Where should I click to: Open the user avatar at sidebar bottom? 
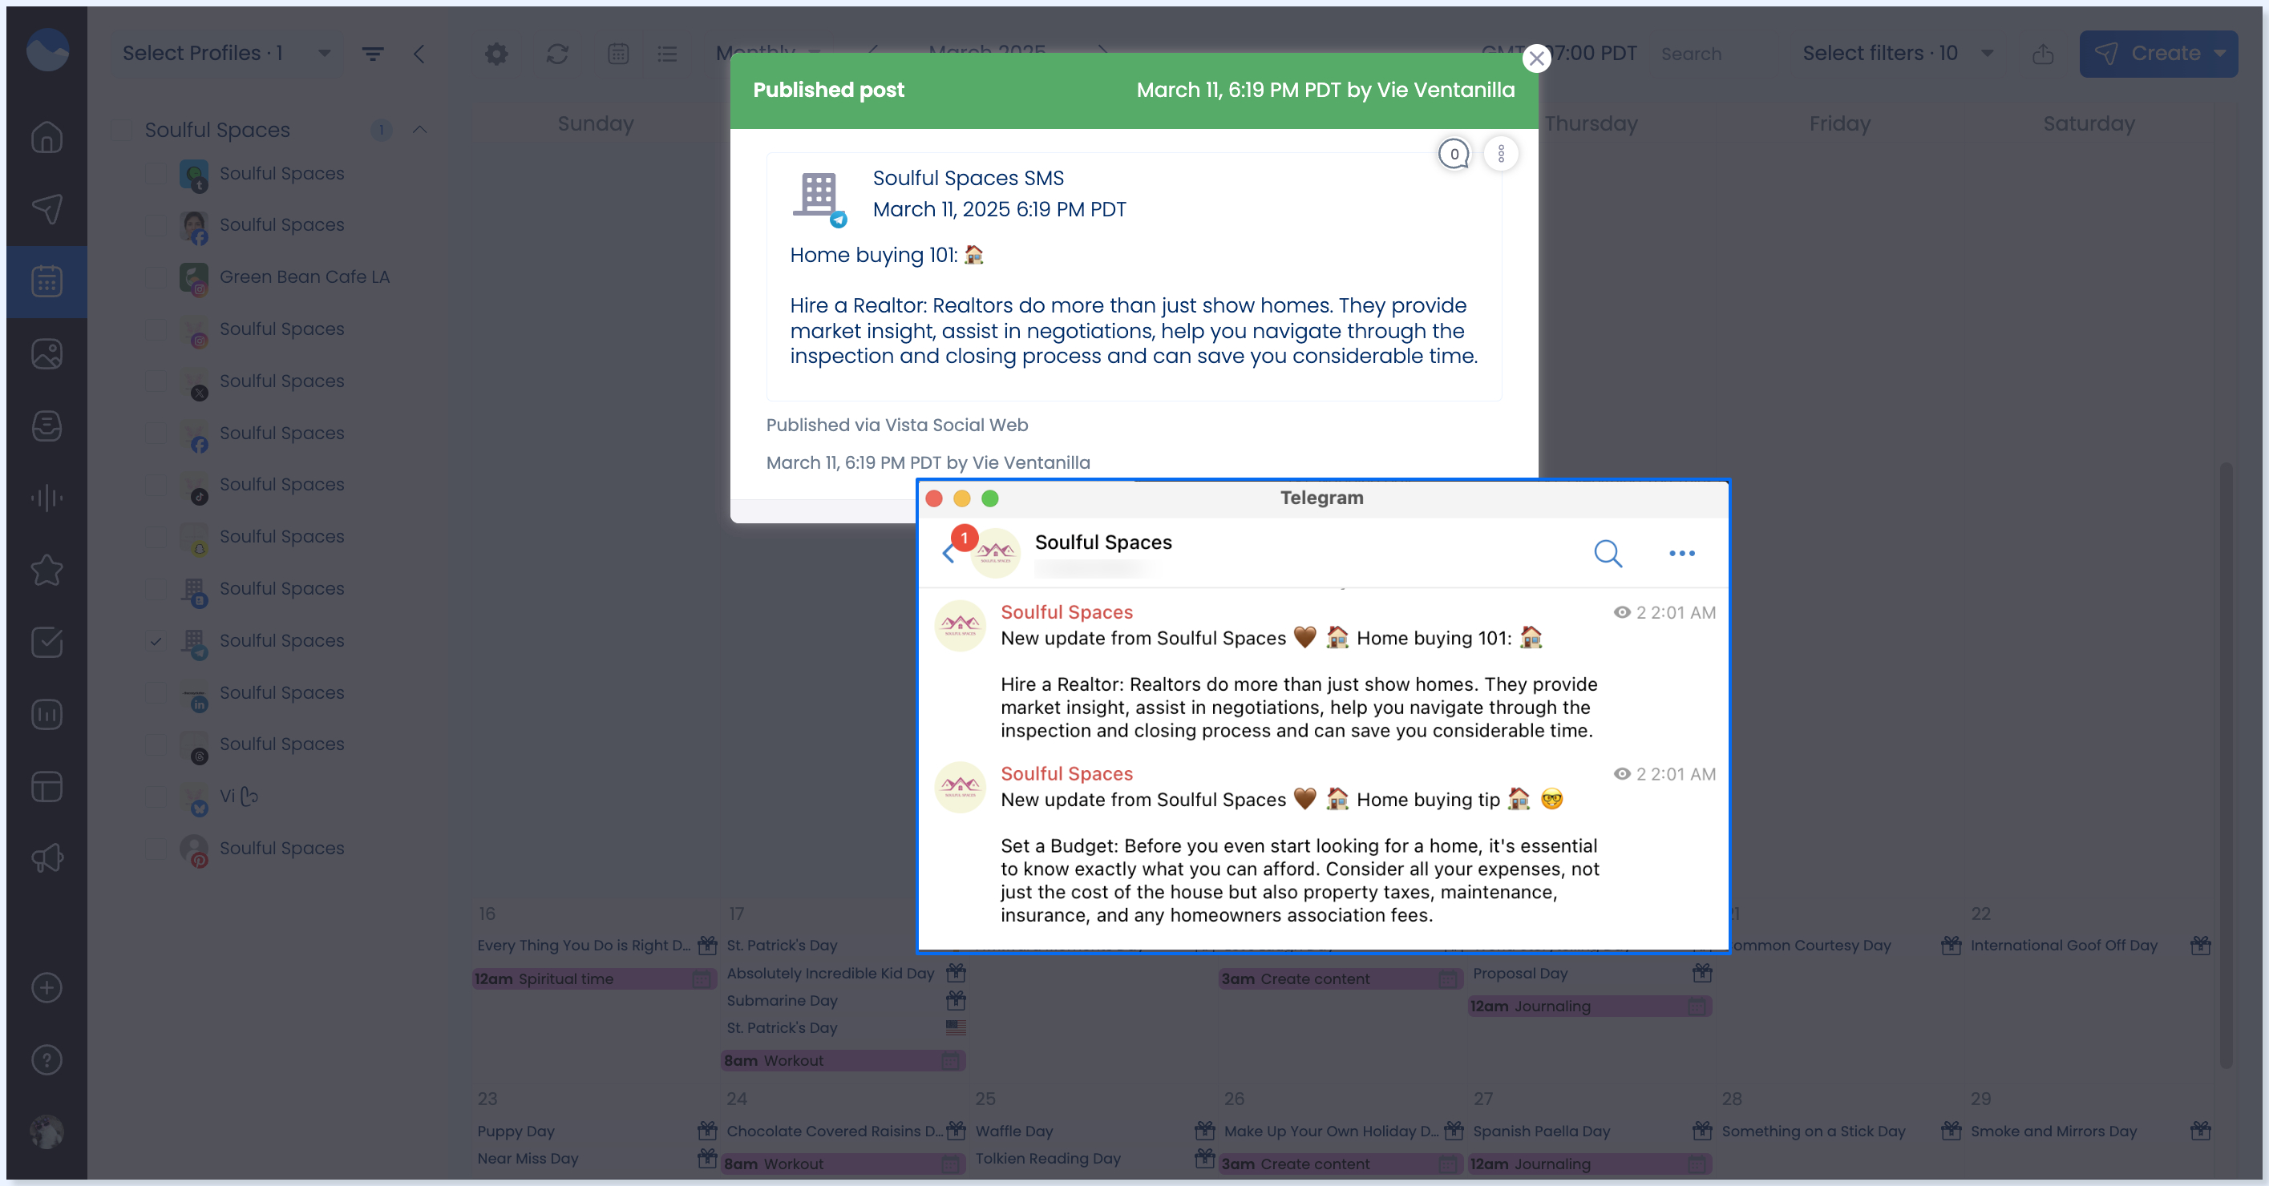pos(47,1132)
